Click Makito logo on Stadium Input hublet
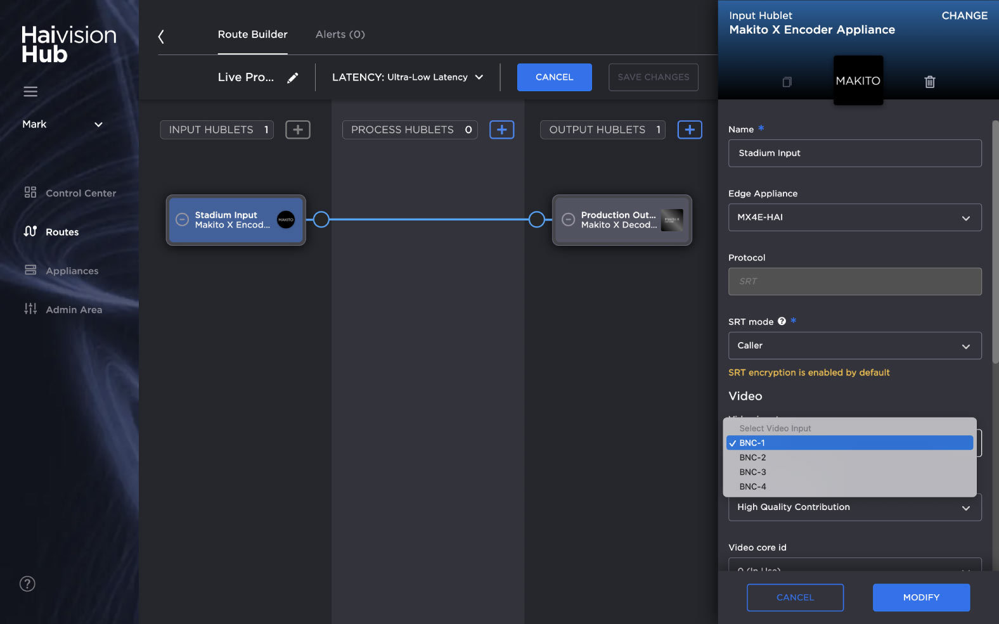 pyautogui.click(x=286, y=220)
